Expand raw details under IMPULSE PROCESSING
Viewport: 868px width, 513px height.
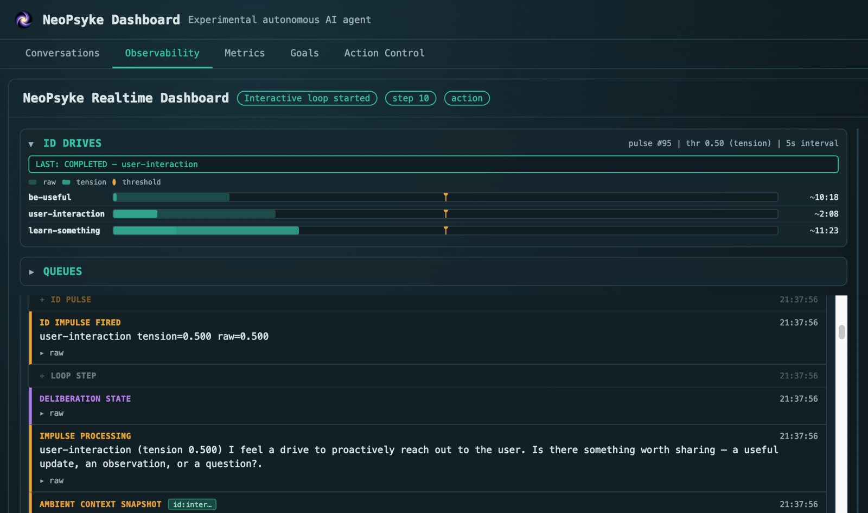pyautogui.click(x=42, y=480)
